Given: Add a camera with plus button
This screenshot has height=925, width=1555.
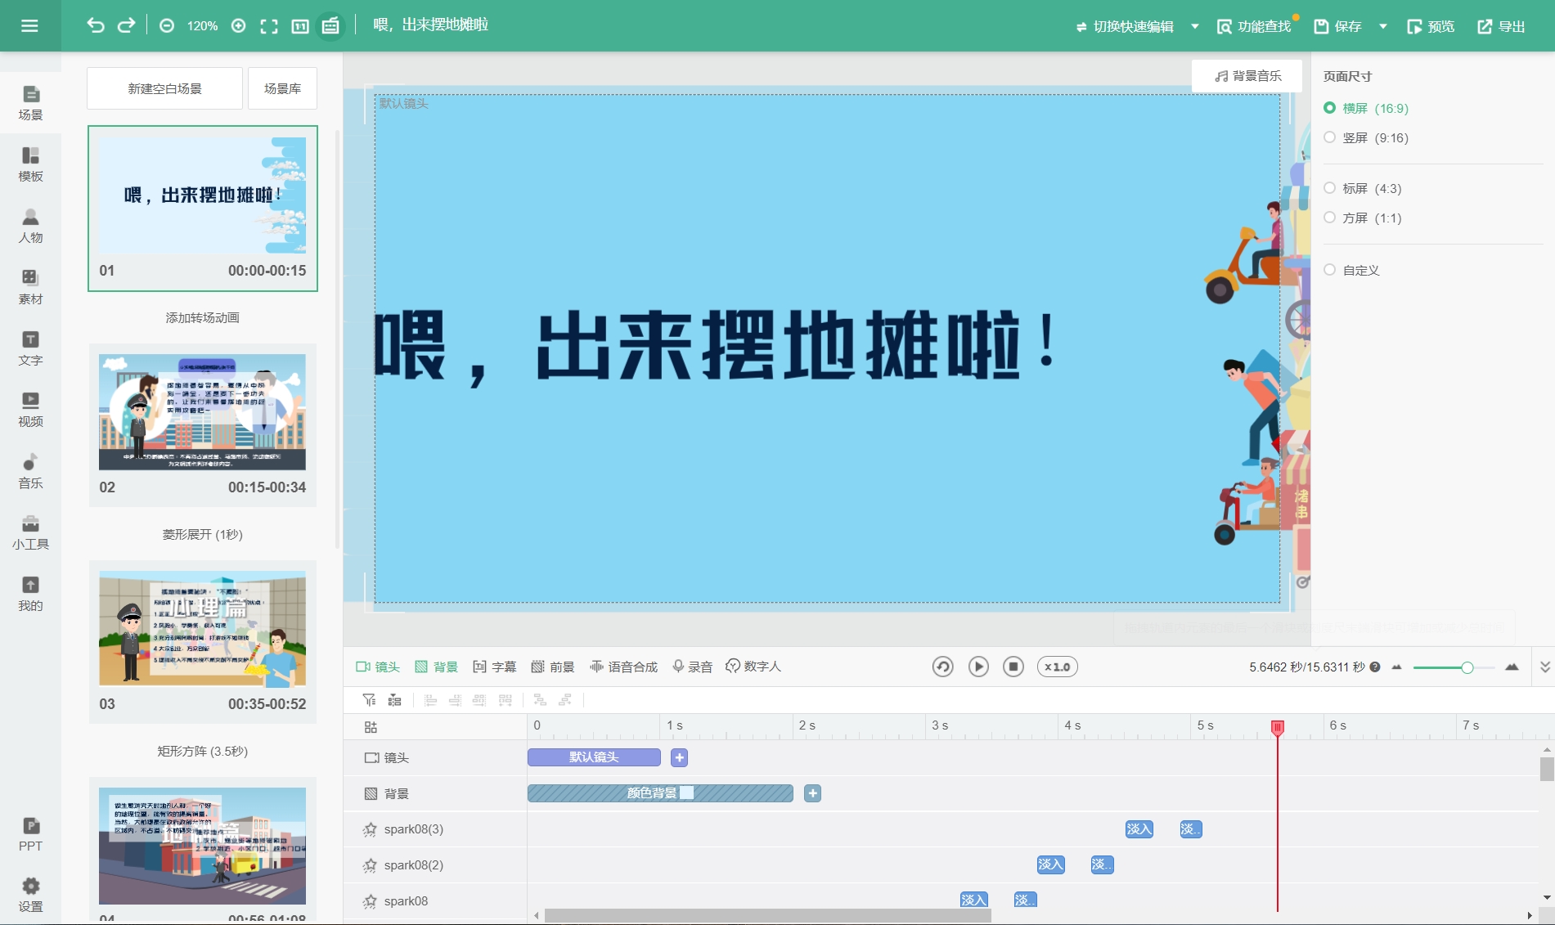Looking at the screenshot, I should [x=679, y=757].
